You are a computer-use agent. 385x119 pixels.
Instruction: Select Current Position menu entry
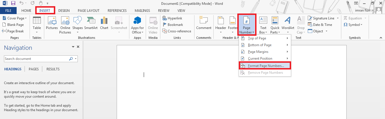coord(265,59)
